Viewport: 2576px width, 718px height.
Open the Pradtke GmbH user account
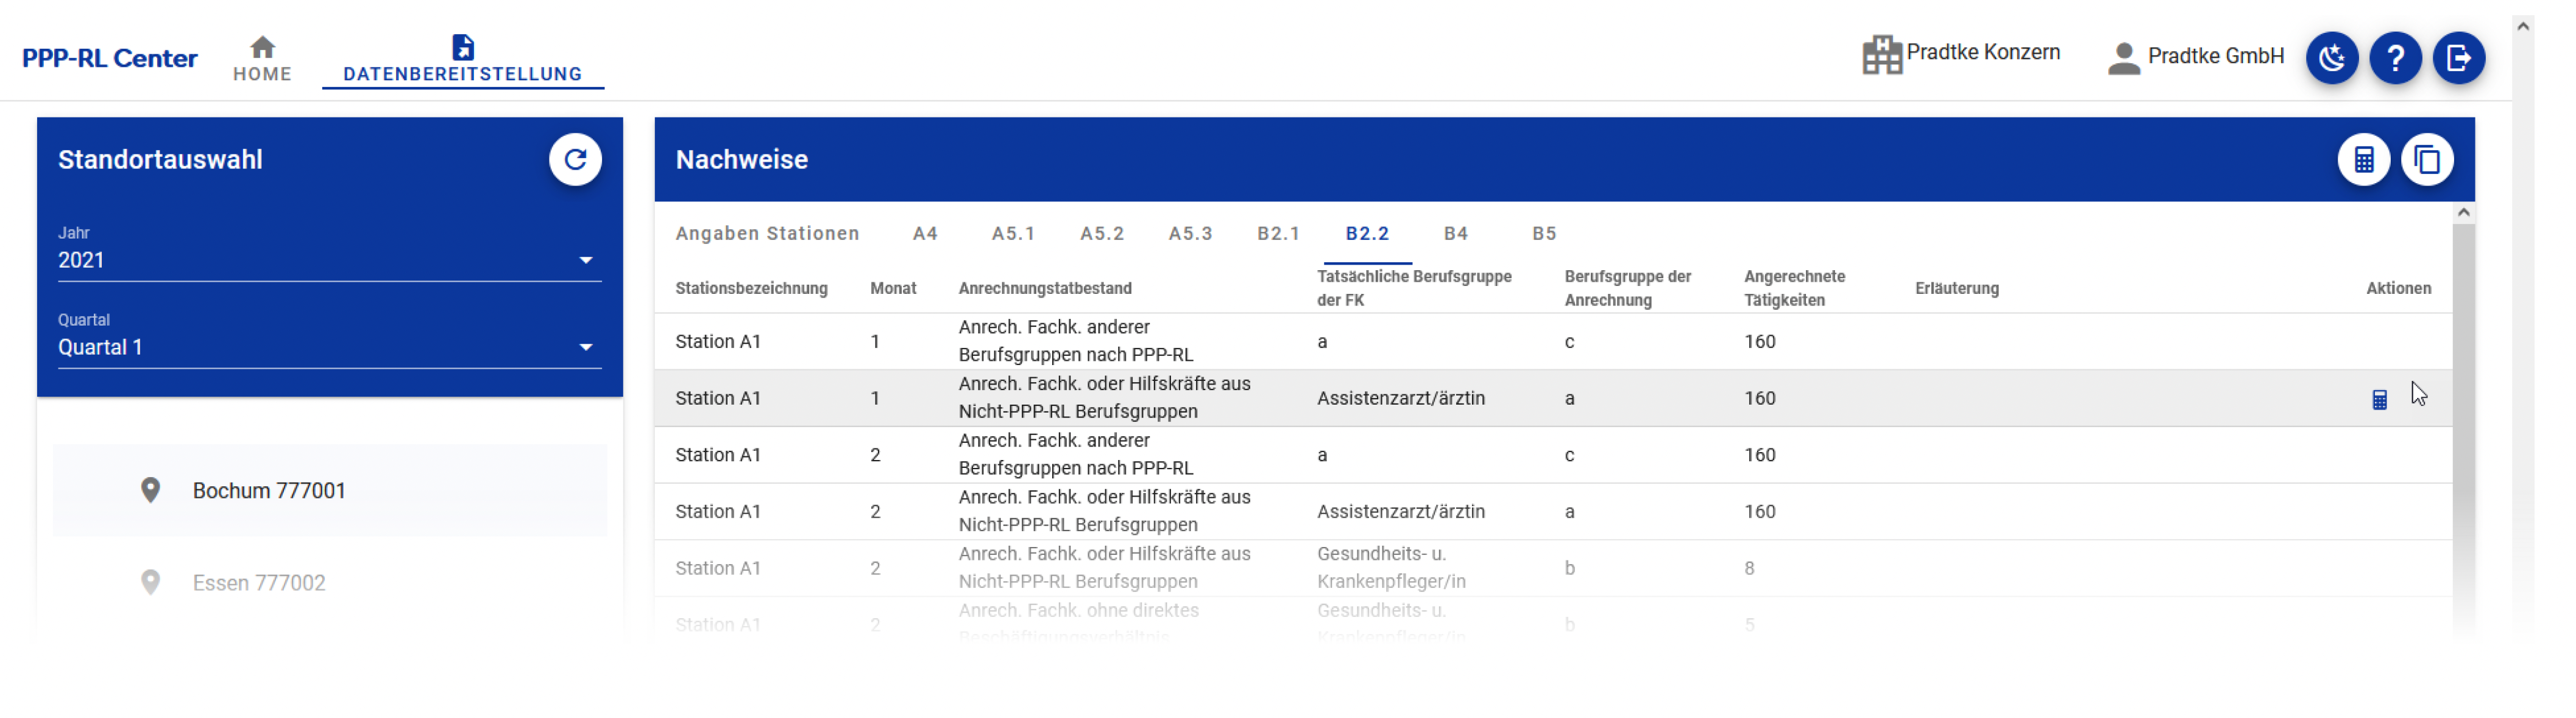coord(2195,57)
